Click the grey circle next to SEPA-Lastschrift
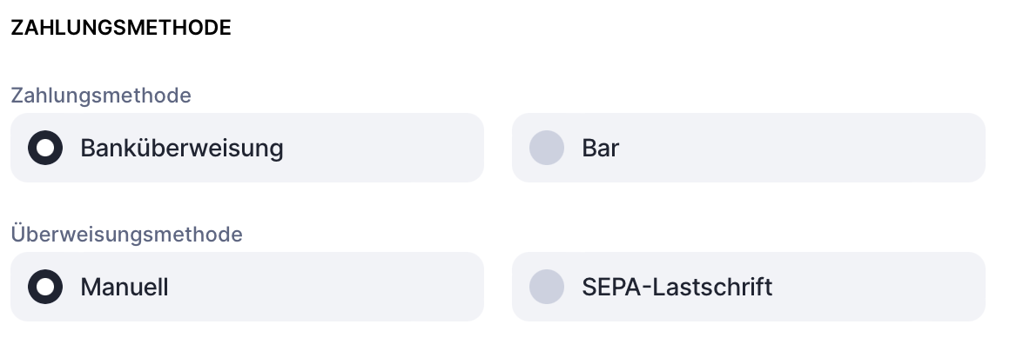 (547, 287)
